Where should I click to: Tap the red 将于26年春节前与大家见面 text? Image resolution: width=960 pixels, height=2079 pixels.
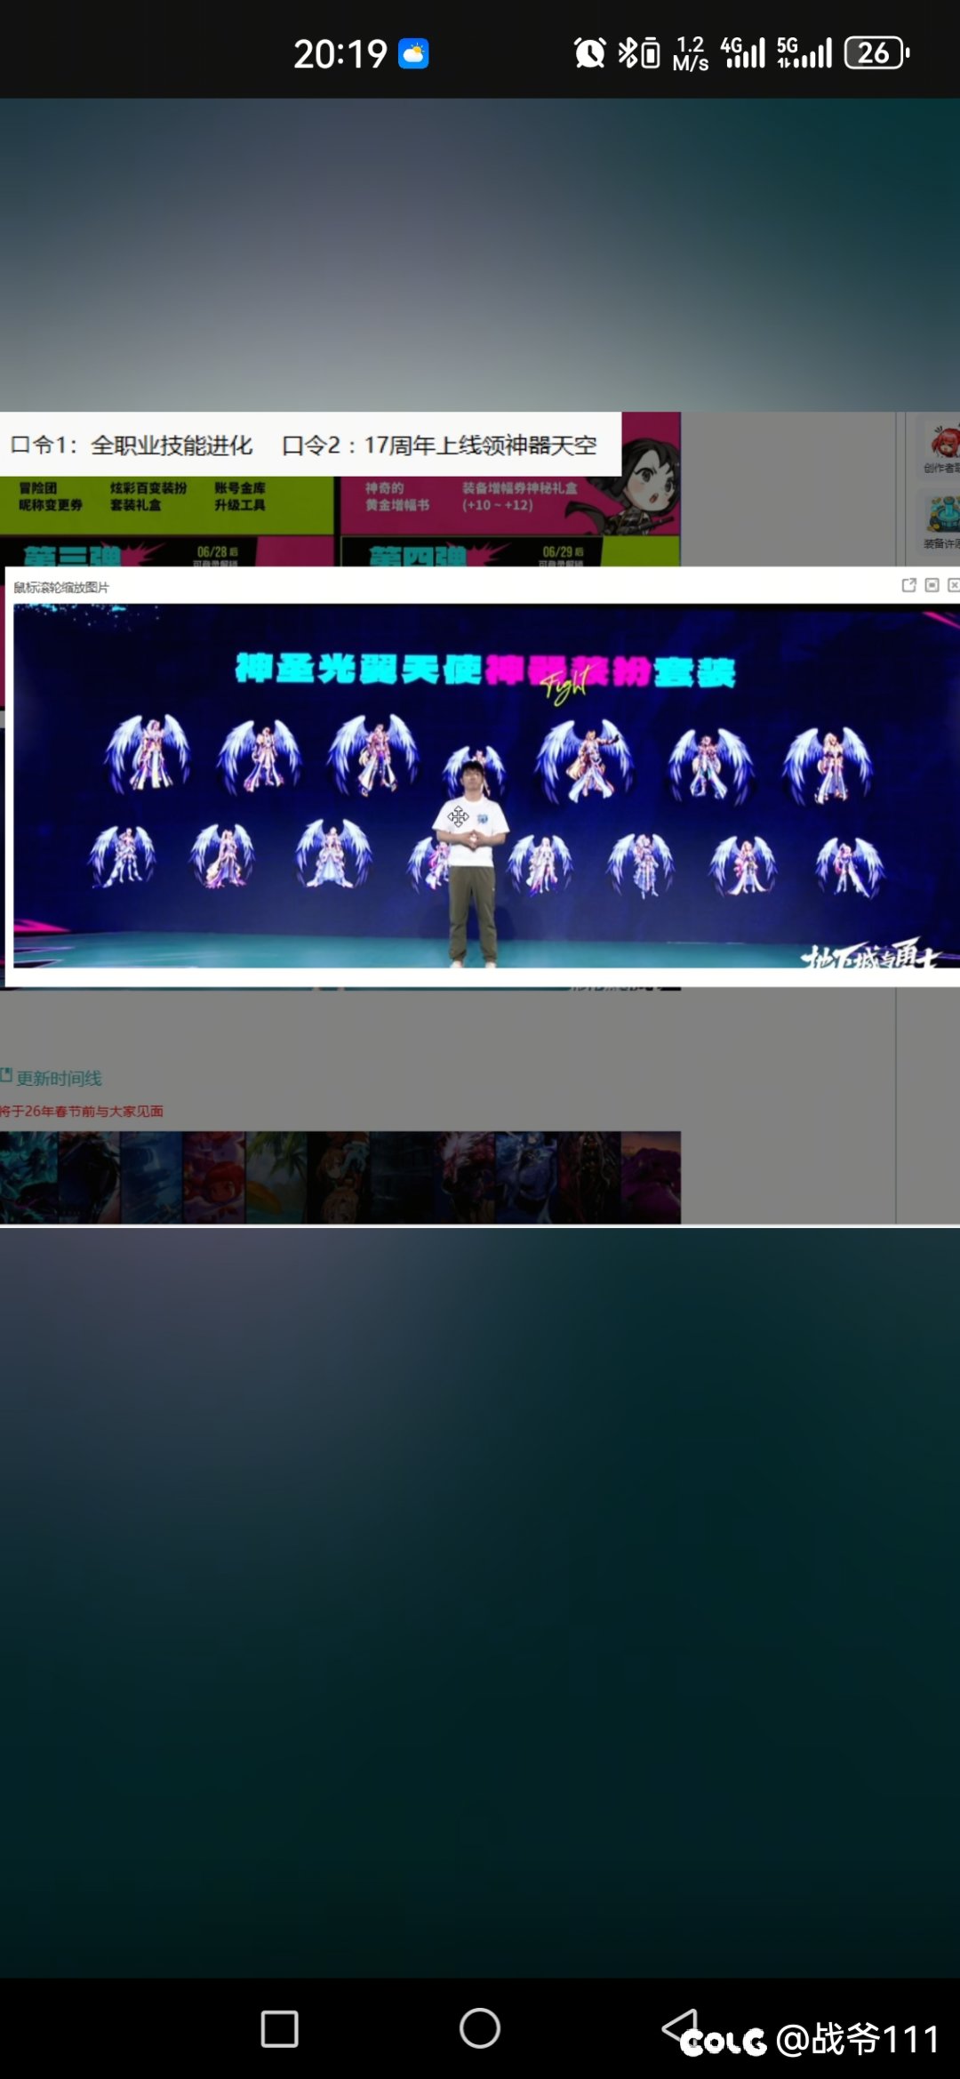(x=82, y=1111)
